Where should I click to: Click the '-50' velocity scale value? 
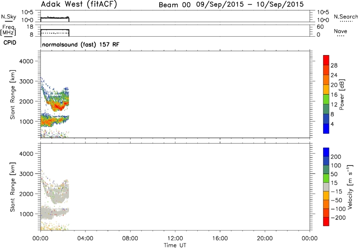pyautogui.click(x=336, y=200)
